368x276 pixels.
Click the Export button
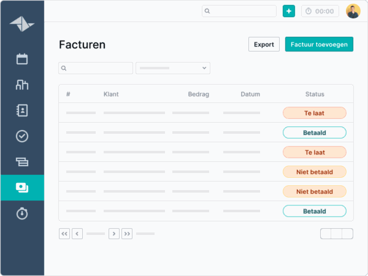coord(264,44)
